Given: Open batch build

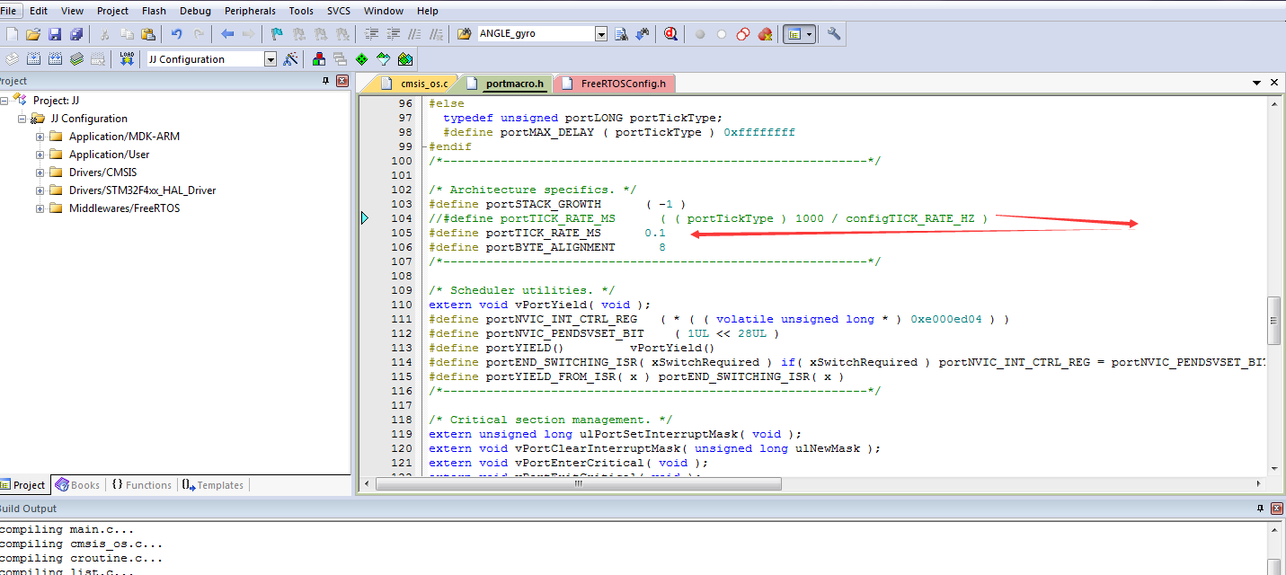Looking at the screenshot, I should pos(76,59).
